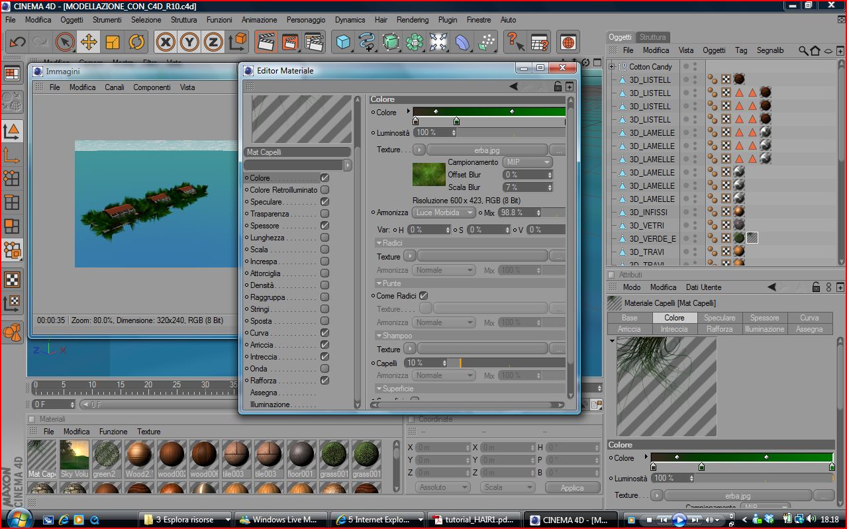Open the Armonizza Luce Morbida dropdown
The height and width of the screenshot is (529, 847).
pos(444,213)
